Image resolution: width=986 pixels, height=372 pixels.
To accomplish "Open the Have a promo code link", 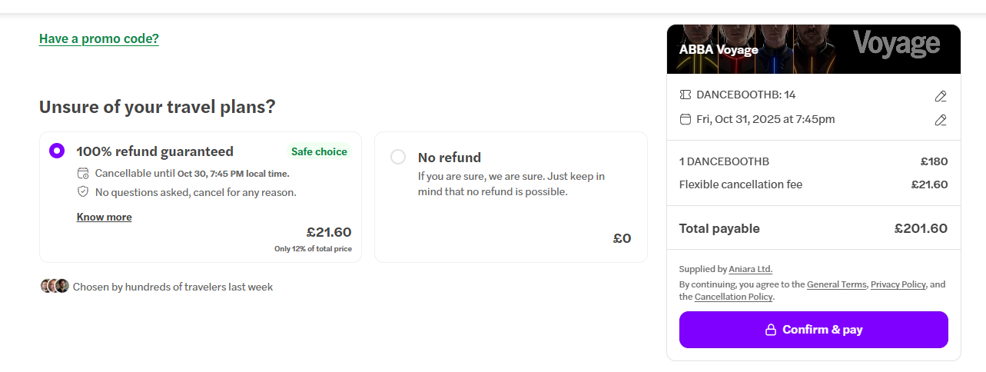I will (x=99, y=38).
